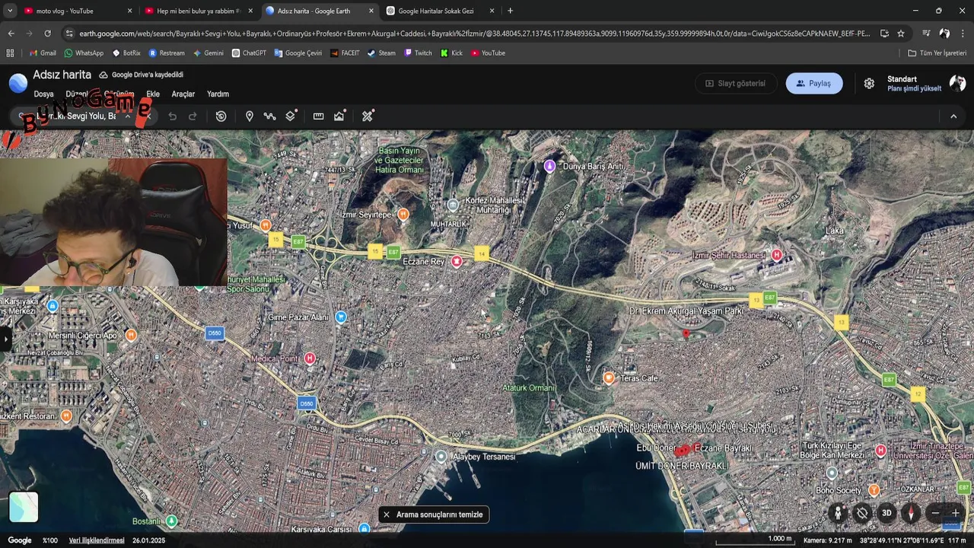
Task: Clear the search box with the X
Action: (148, 116)
